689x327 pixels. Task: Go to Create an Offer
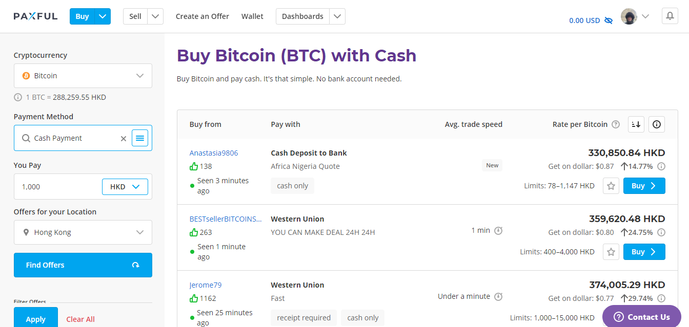[202, 16]
